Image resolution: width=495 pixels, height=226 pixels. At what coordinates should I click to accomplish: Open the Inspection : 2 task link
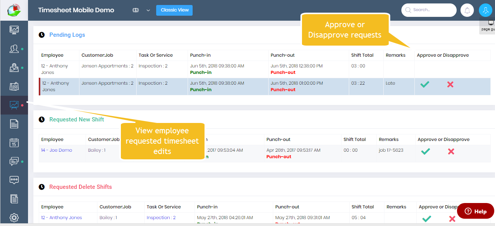(x=161, y=218)
